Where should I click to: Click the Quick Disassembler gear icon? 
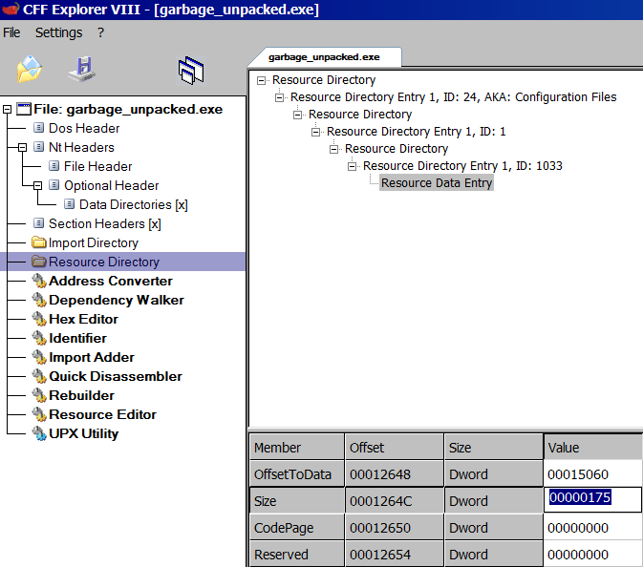pos(39,376)
